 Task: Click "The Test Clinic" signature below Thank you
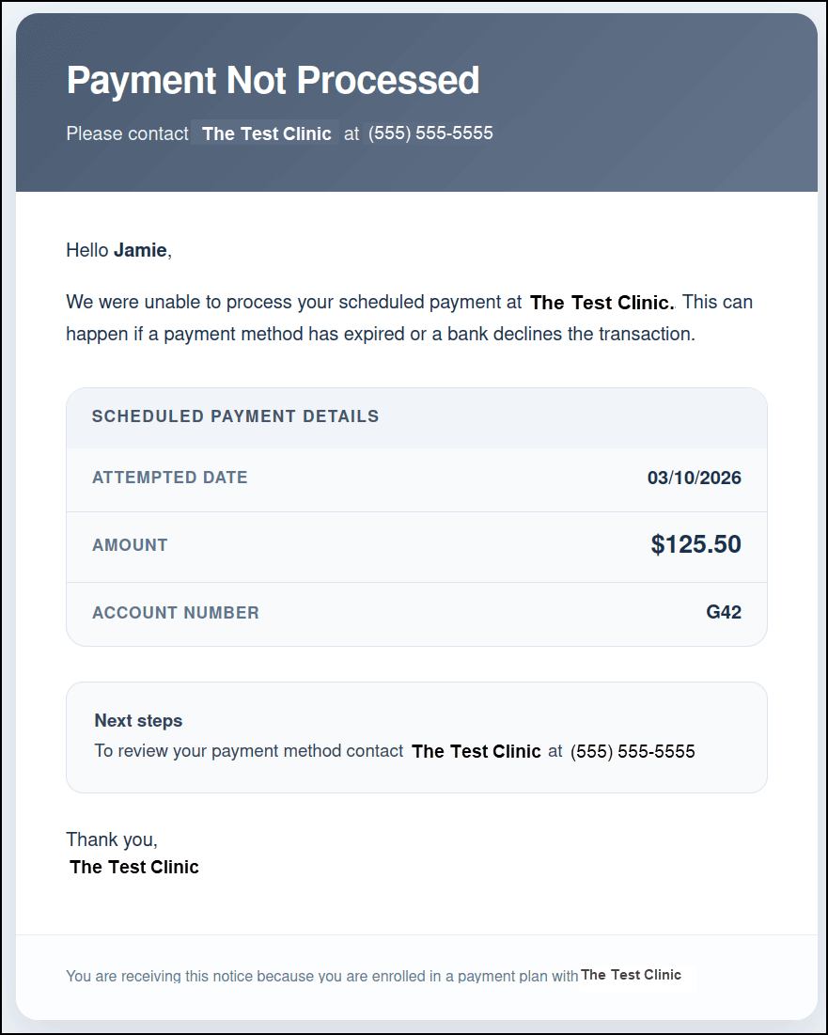click(x=134, y=867)
